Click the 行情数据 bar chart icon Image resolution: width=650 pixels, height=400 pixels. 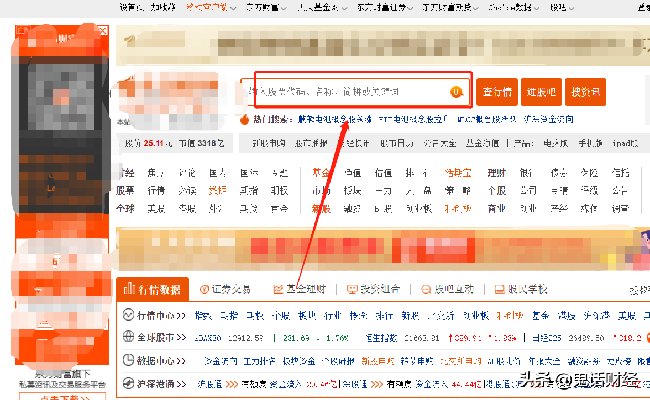tap(130, 289)
